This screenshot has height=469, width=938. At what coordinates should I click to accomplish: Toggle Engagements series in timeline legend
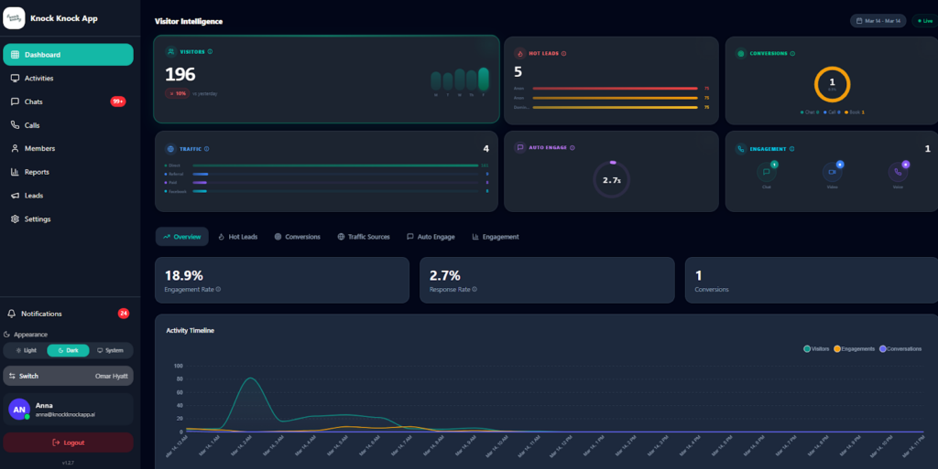[855, 348]
